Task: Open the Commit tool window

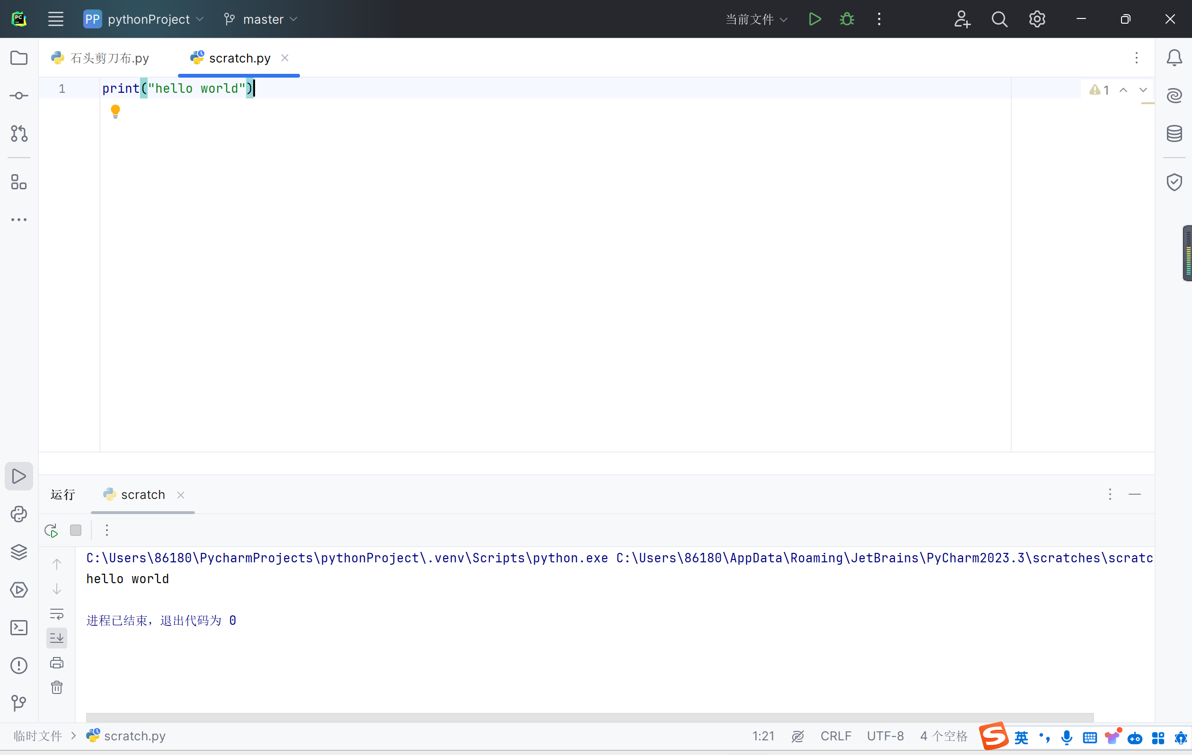Action: [x=19, y=96]
